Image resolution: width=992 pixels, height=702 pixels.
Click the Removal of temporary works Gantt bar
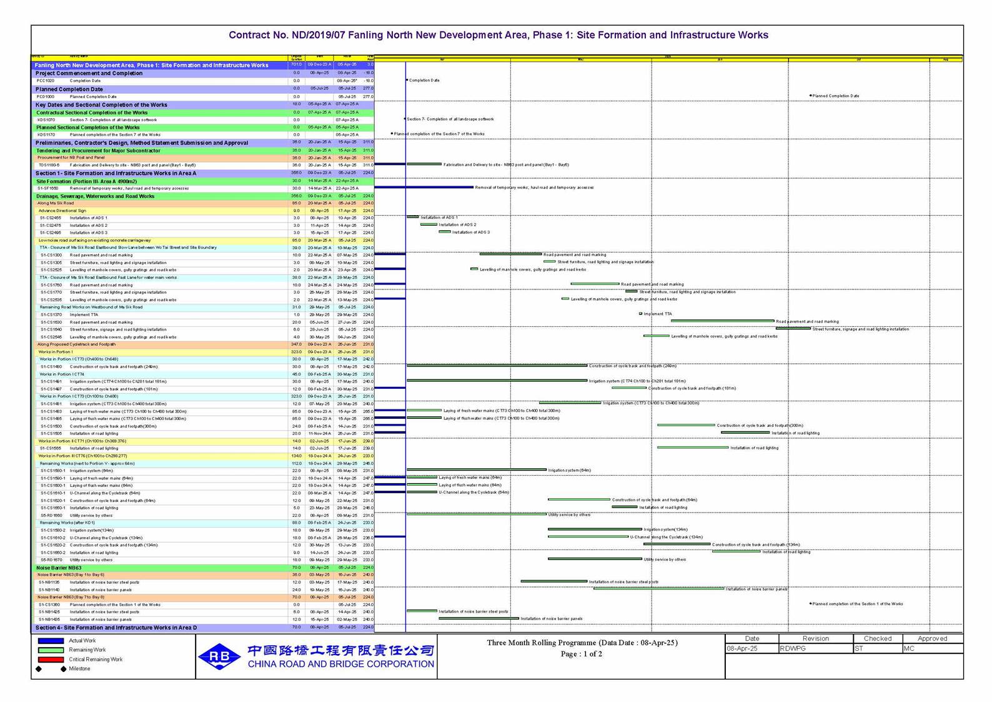pos(424,187)
